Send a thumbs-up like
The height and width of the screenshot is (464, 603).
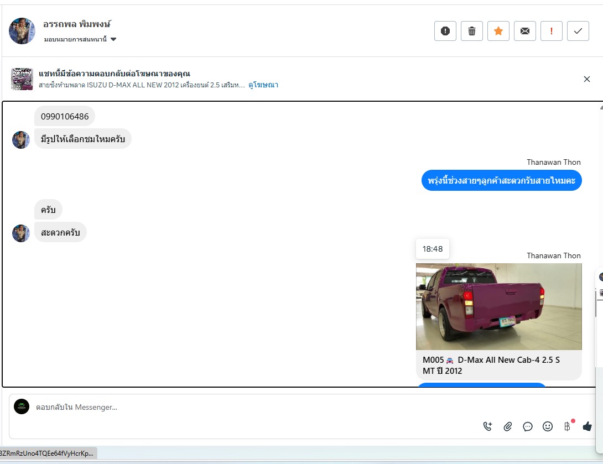(x=587, y=426)
